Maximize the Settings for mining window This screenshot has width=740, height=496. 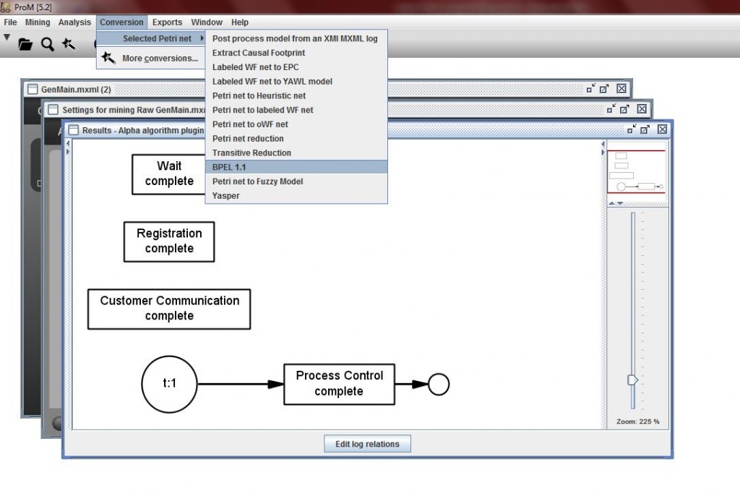coord(624,109)
